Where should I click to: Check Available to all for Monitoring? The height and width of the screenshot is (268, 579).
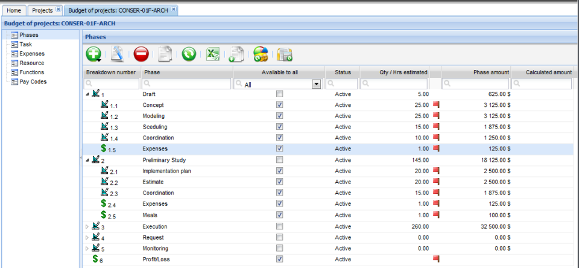pyautogui.click(x=279, y=248)
